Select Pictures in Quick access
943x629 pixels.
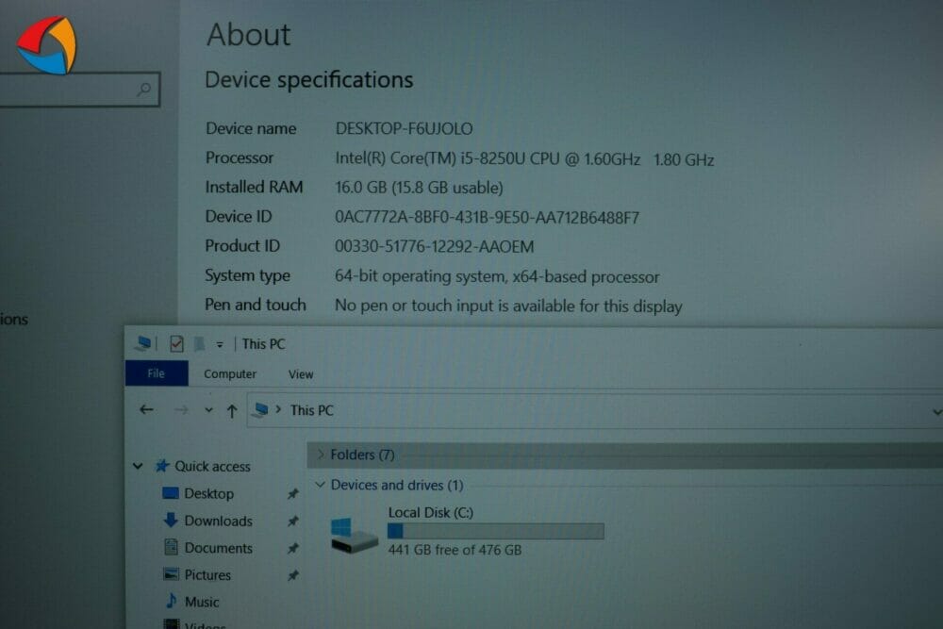[207, 575]
